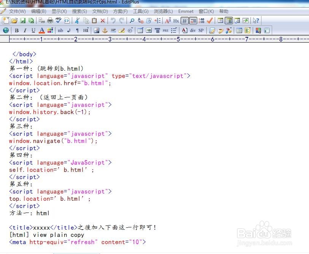Toggle the document selector panel

tap(229, 21)
